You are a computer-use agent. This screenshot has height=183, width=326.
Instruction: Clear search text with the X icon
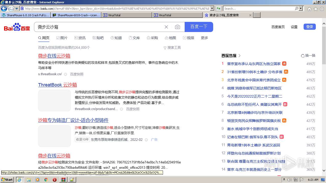coord(166,27)
